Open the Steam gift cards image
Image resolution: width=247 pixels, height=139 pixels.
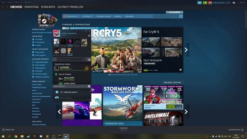click(x=47, y=20)
